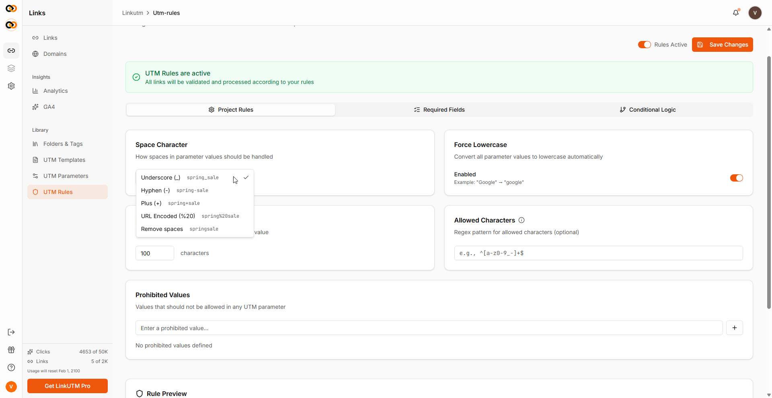Screen dimensions: 772x398
Task: Focus the max length 100 characters field
Action: [x=155, y=253]
